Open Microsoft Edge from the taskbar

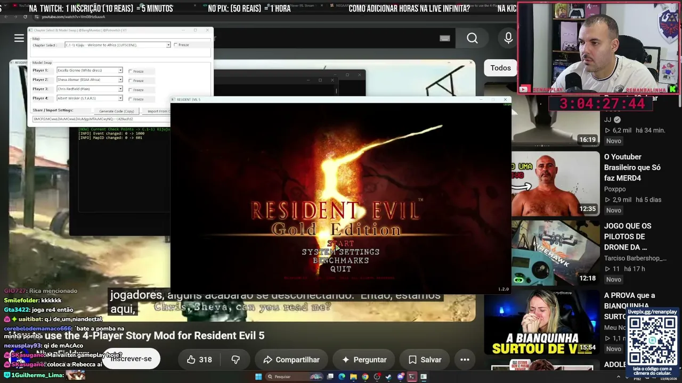pyautogui.click(x=342, y=377)
